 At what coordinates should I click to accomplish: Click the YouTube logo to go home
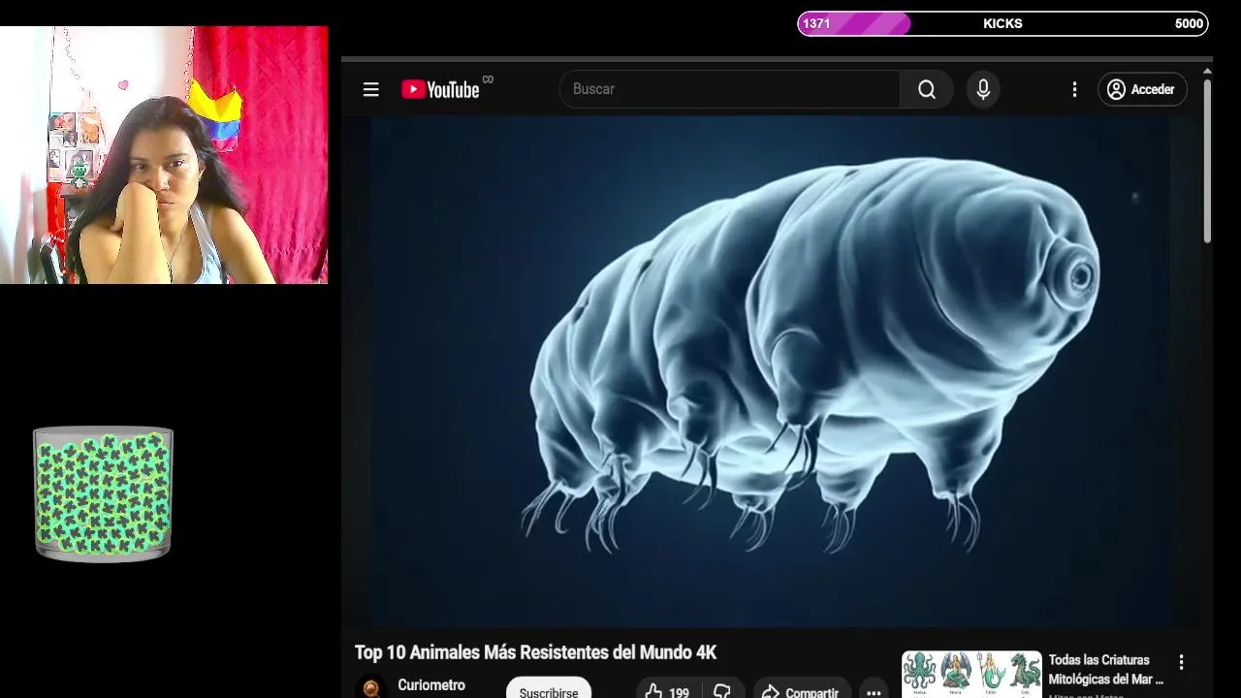click(x=441, y=89)
